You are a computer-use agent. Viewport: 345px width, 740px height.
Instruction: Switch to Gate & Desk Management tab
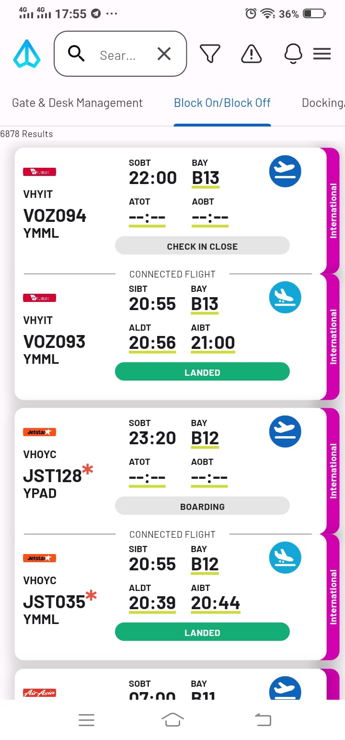77,103
